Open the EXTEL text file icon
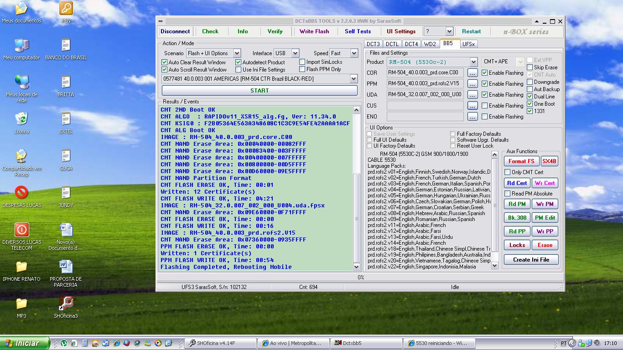Viewport: 623px width, 350px height. point(66,123)
